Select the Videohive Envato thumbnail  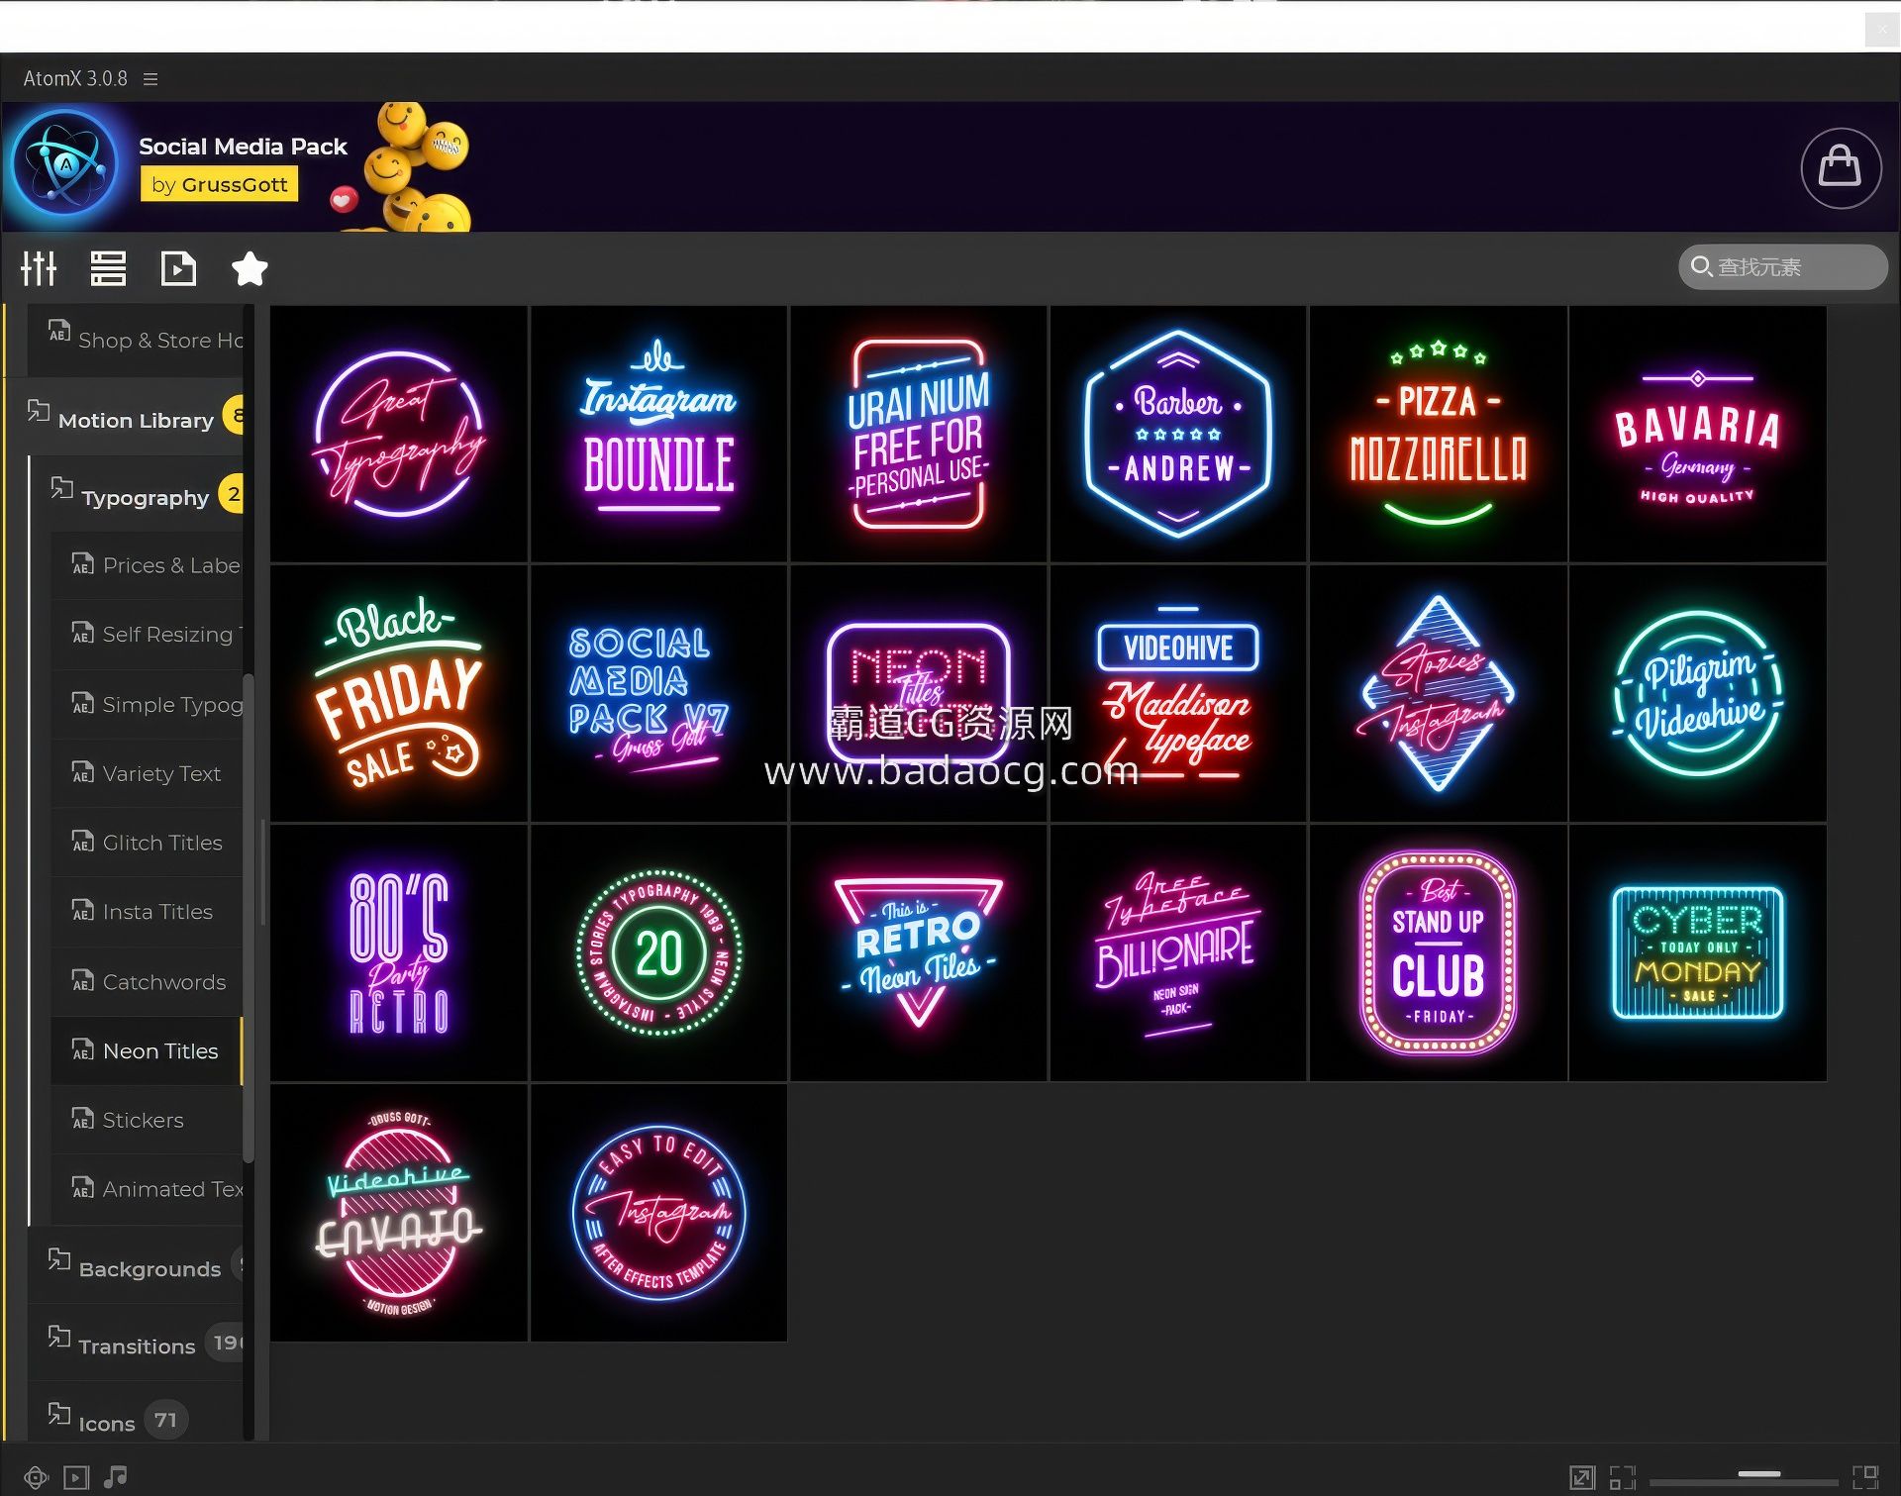[399, 1213]
